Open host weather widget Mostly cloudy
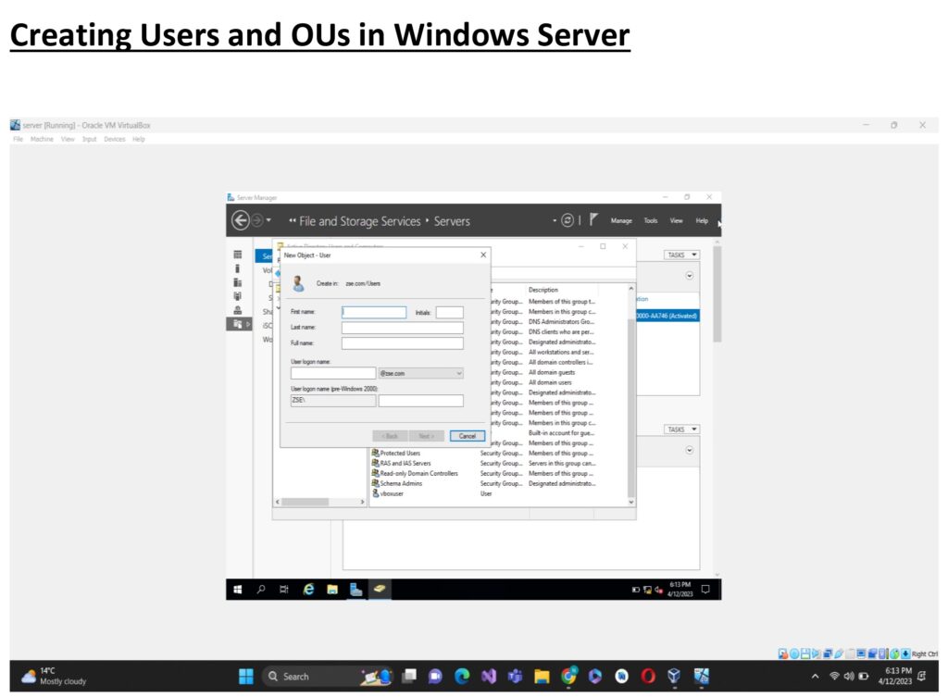The image size is (948, 697). (55, 677)
